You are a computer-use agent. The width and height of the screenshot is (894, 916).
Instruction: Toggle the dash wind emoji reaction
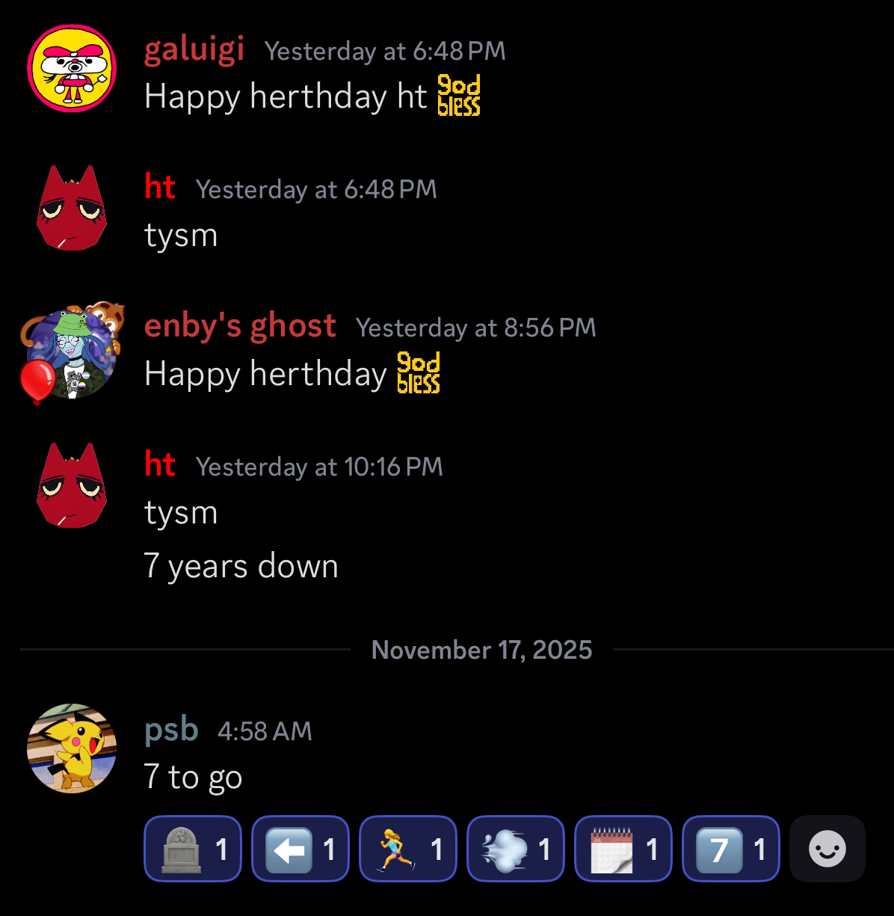(516, 849)
